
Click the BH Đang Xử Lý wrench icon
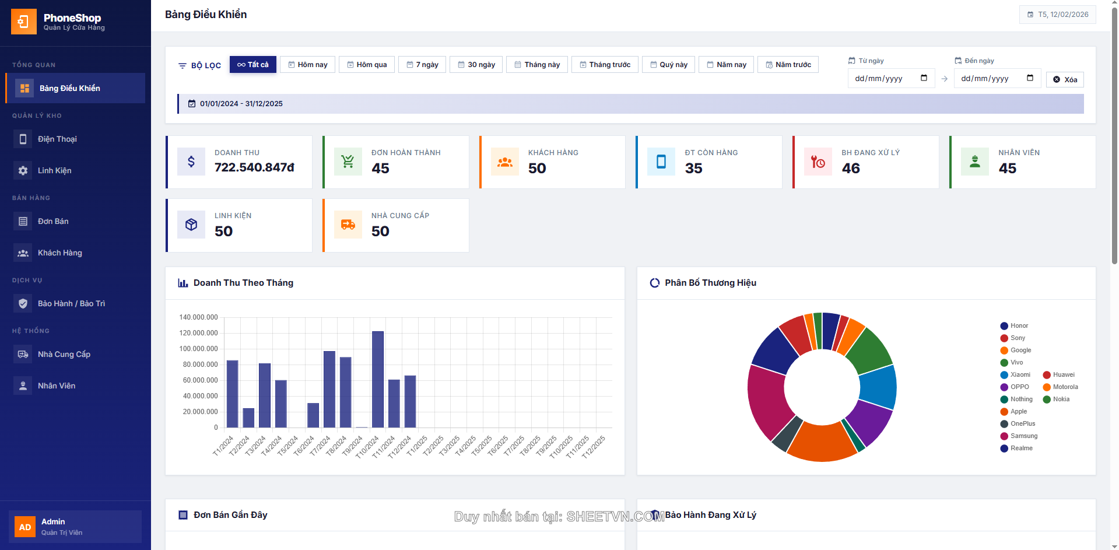(818, 162)
